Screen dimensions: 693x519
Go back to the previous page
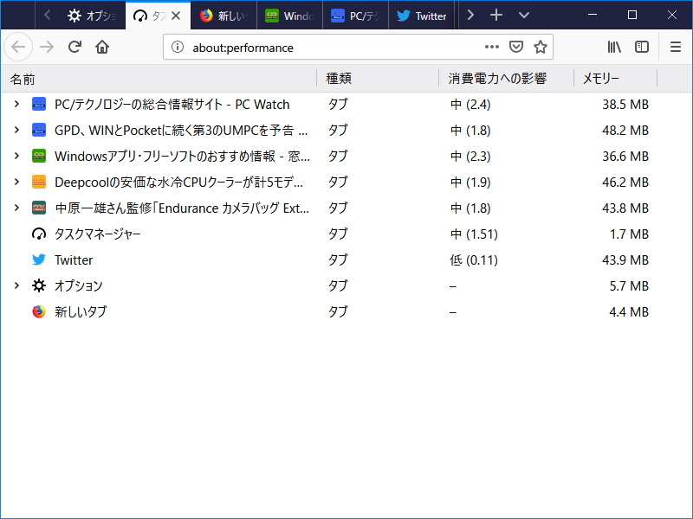pyautogui.click(x=17, y=47)
